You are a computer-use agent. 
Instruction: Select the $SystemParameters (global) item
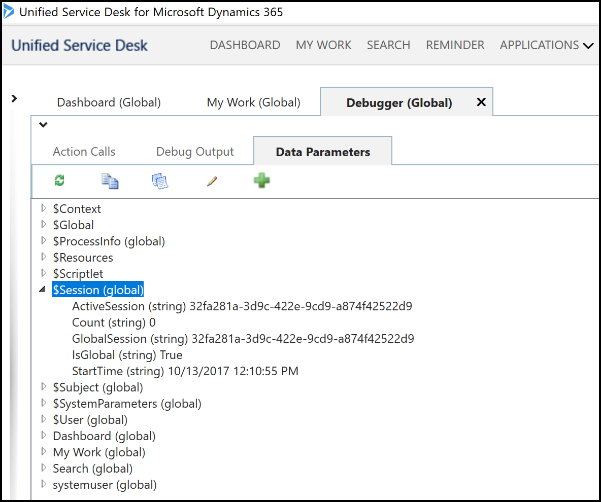point(127,403)
